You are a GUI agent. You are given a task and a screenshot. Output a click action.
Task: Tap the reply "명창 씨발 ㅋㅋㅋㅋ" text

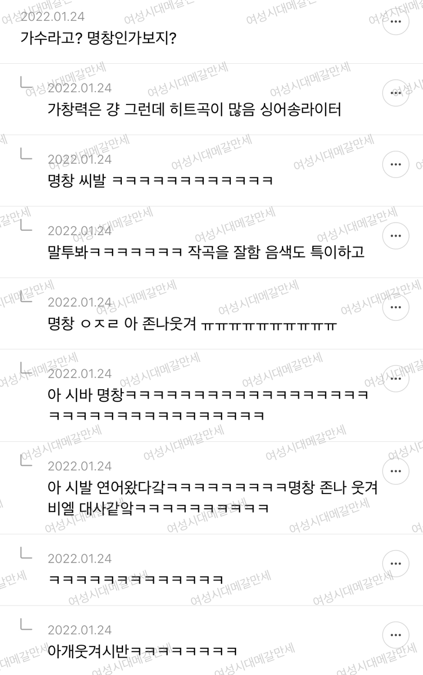point(160,181)
